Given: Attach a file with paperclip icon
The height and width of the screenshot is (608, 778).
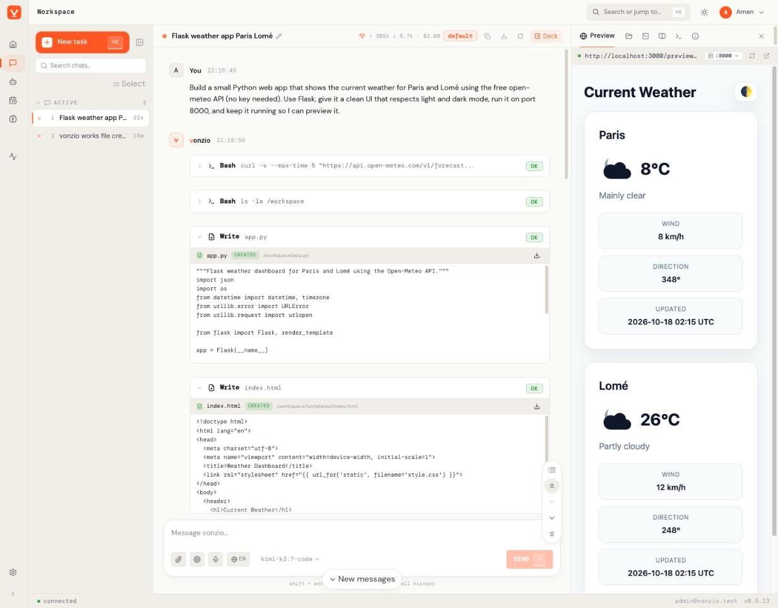Looking at the screenshot, I should click(x=179, y=559).
